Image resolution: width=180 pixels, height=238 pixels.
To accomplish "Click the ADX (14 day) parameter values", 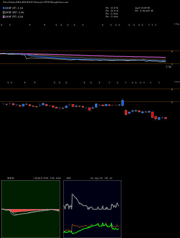I will click(x=100, y=178).
